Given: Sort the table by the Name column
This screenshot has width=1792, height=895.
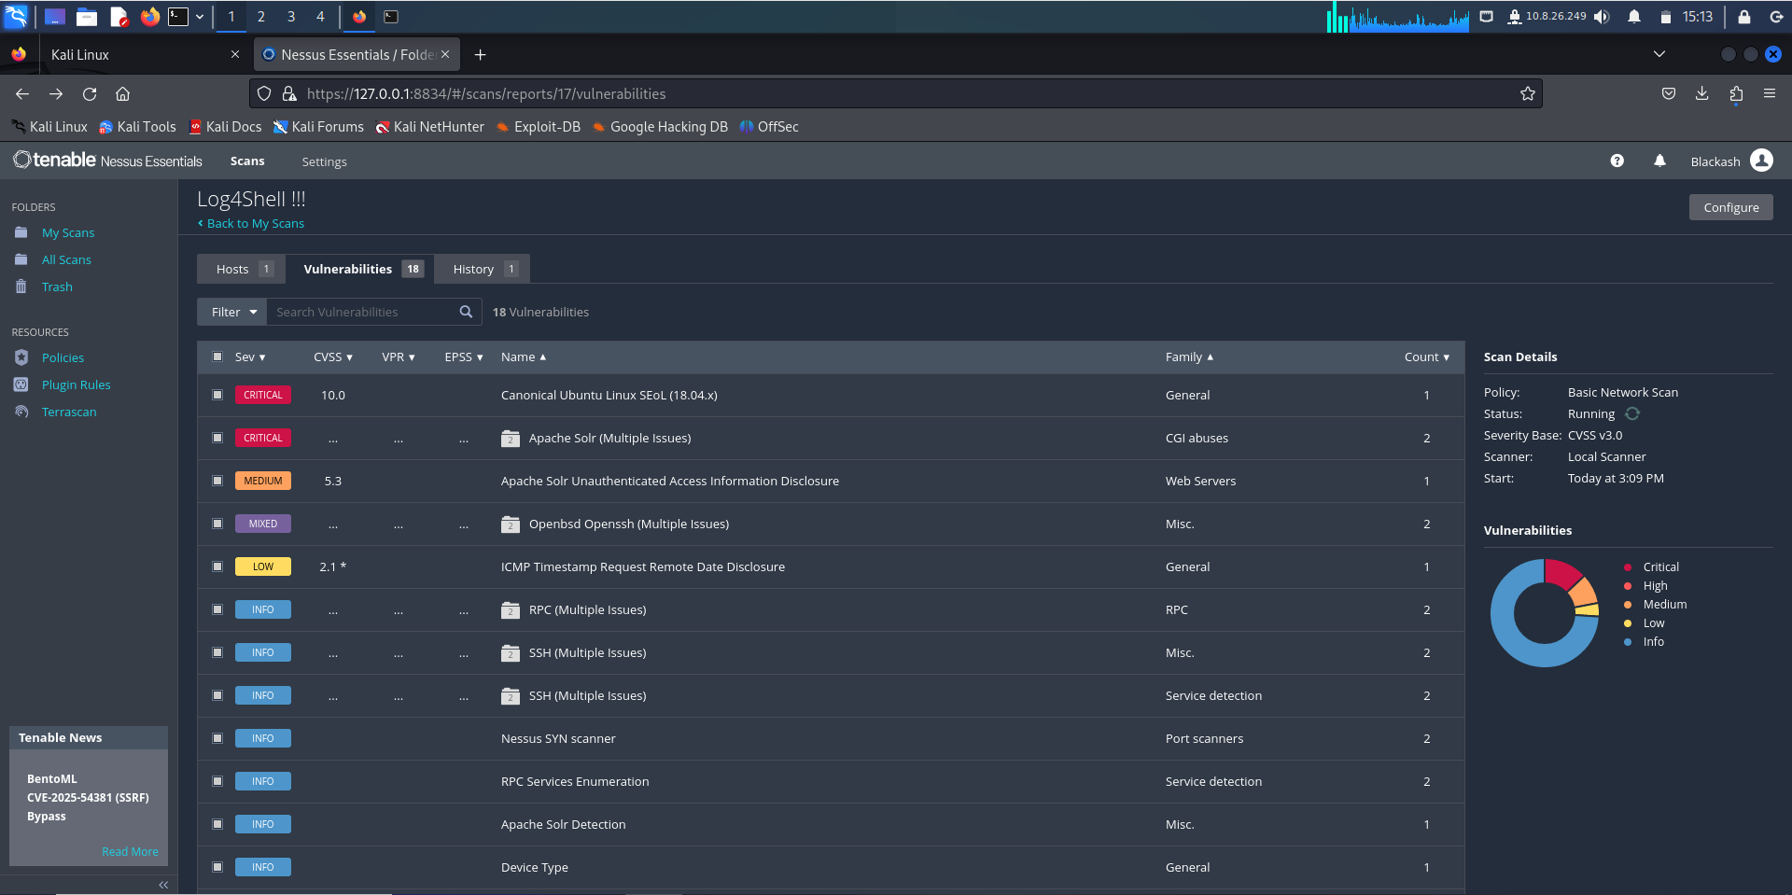Looking at the screenshot, I should 524,357.
